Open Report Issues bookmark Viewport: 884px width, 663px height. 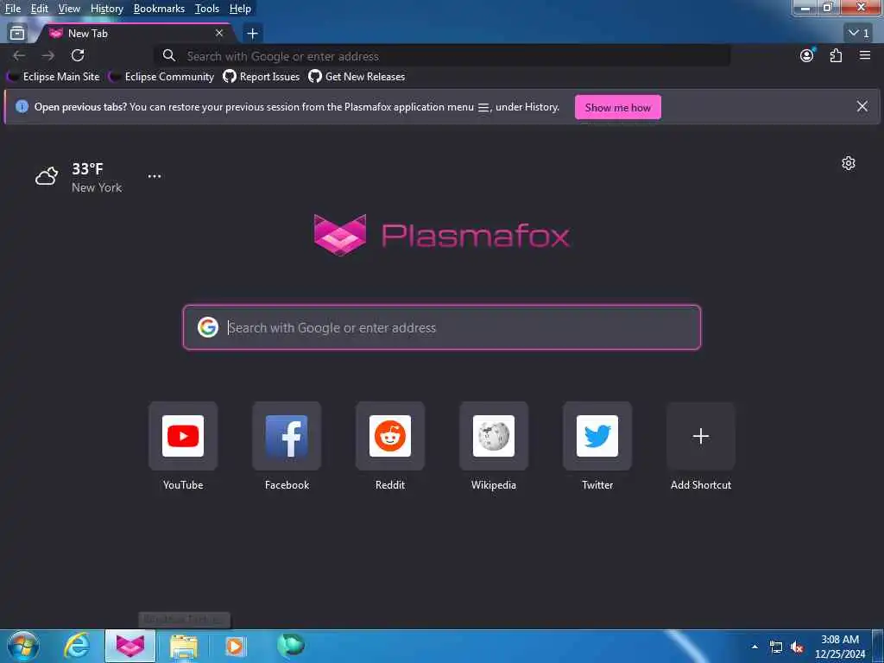262,77
